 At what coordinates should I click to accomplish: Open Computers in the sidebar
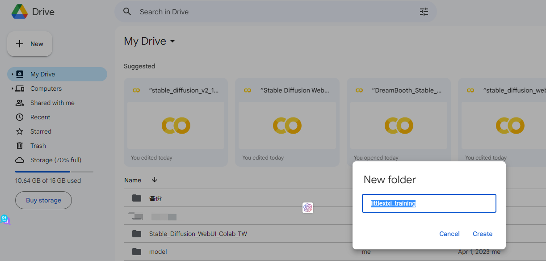point(57,88)
